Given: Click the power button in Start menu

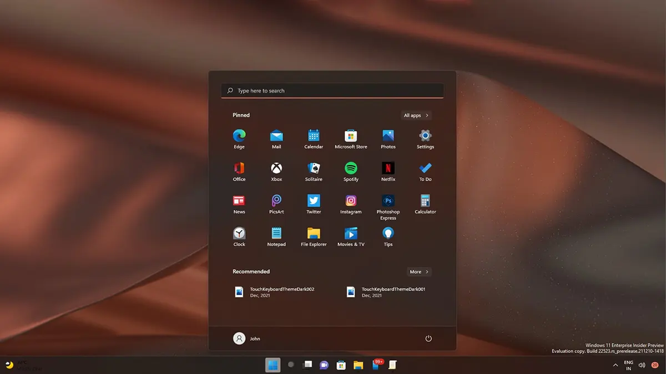Looking at the screenshot, I should coord(428,339).
